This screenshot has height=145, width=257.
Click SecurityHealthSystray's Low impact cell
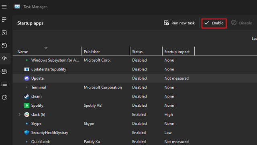168,133
